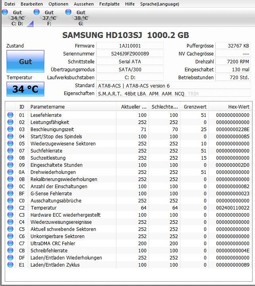Click status orb for Drehwiederholungen row
255x286 pixels.
(x=10, y=172)
